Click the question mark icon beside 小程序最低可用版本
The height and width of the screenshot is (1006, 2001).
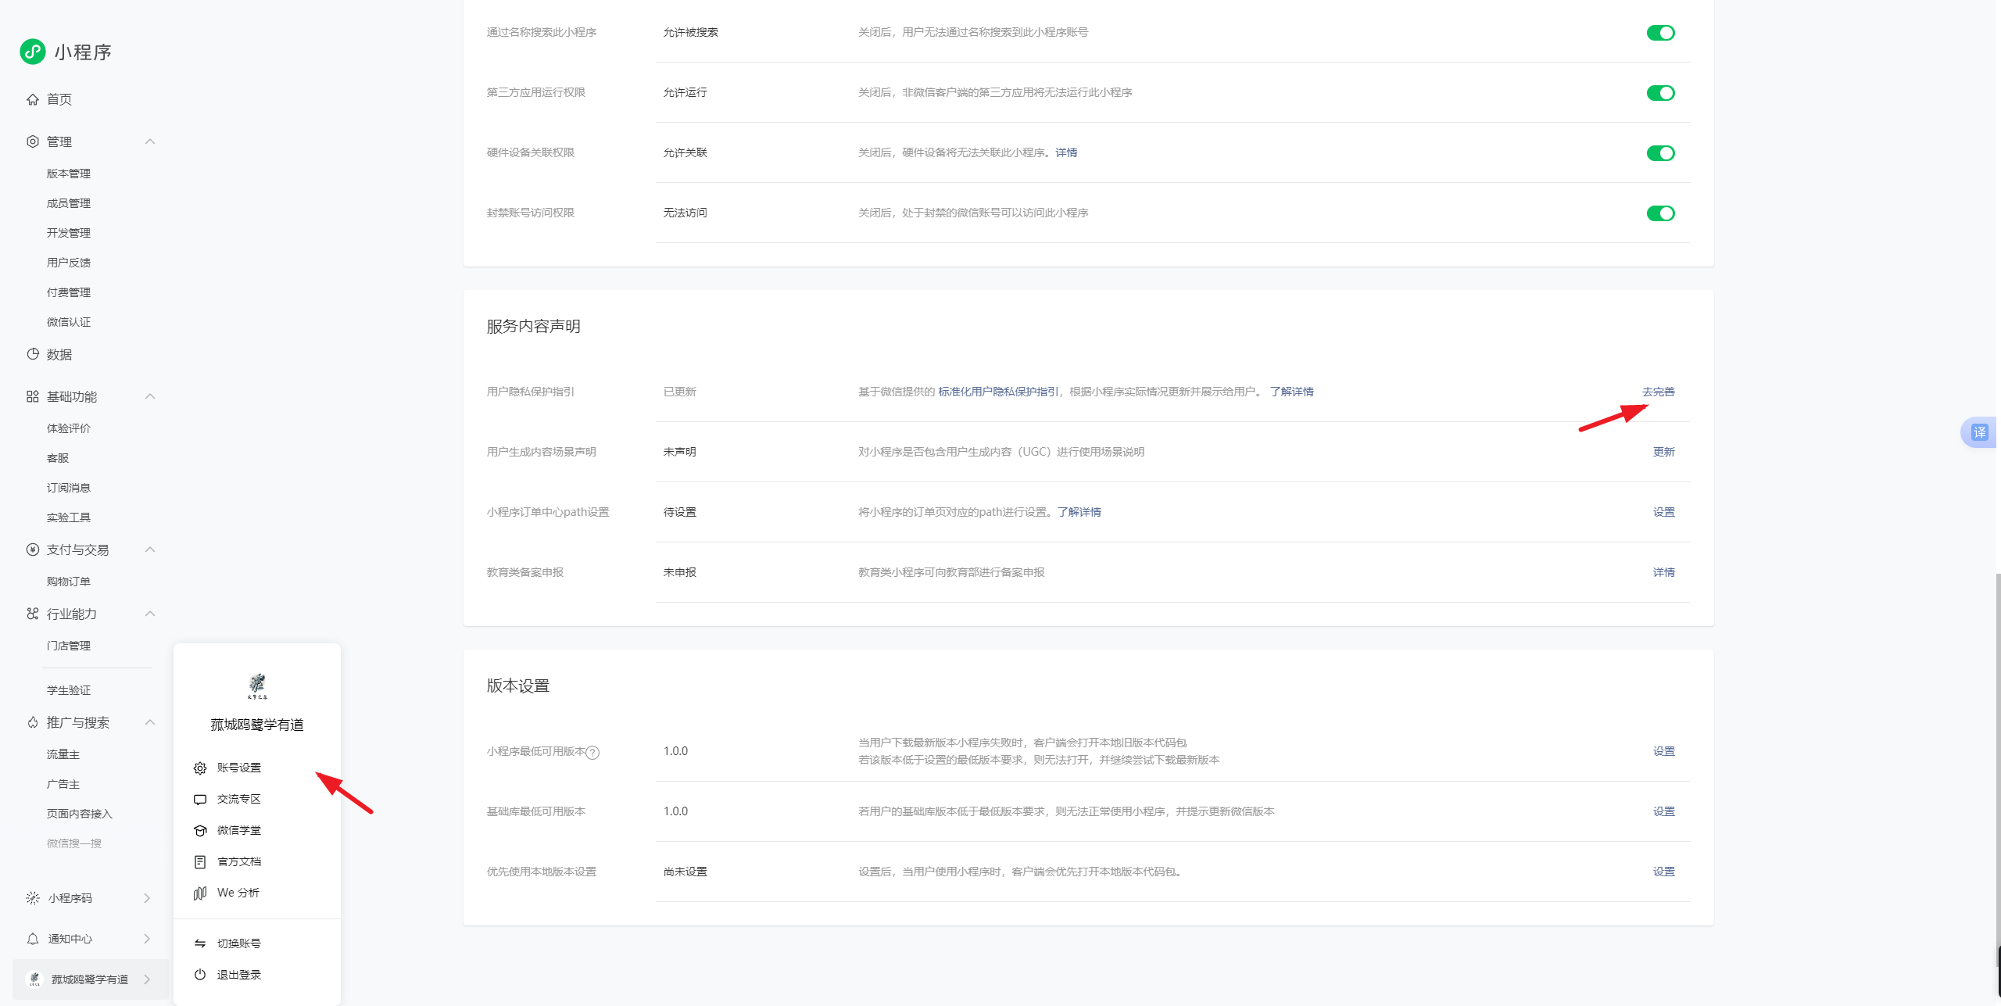coord(592,753)
